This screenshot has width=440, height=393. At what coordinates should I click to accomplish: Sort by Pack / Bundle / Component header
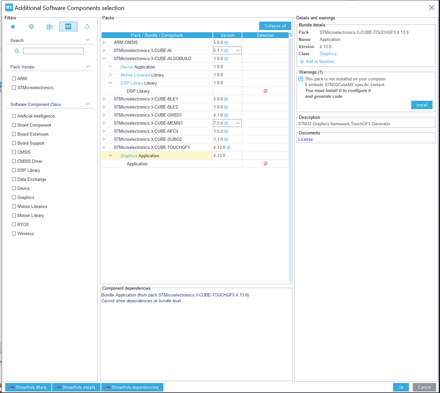[157, 35]
